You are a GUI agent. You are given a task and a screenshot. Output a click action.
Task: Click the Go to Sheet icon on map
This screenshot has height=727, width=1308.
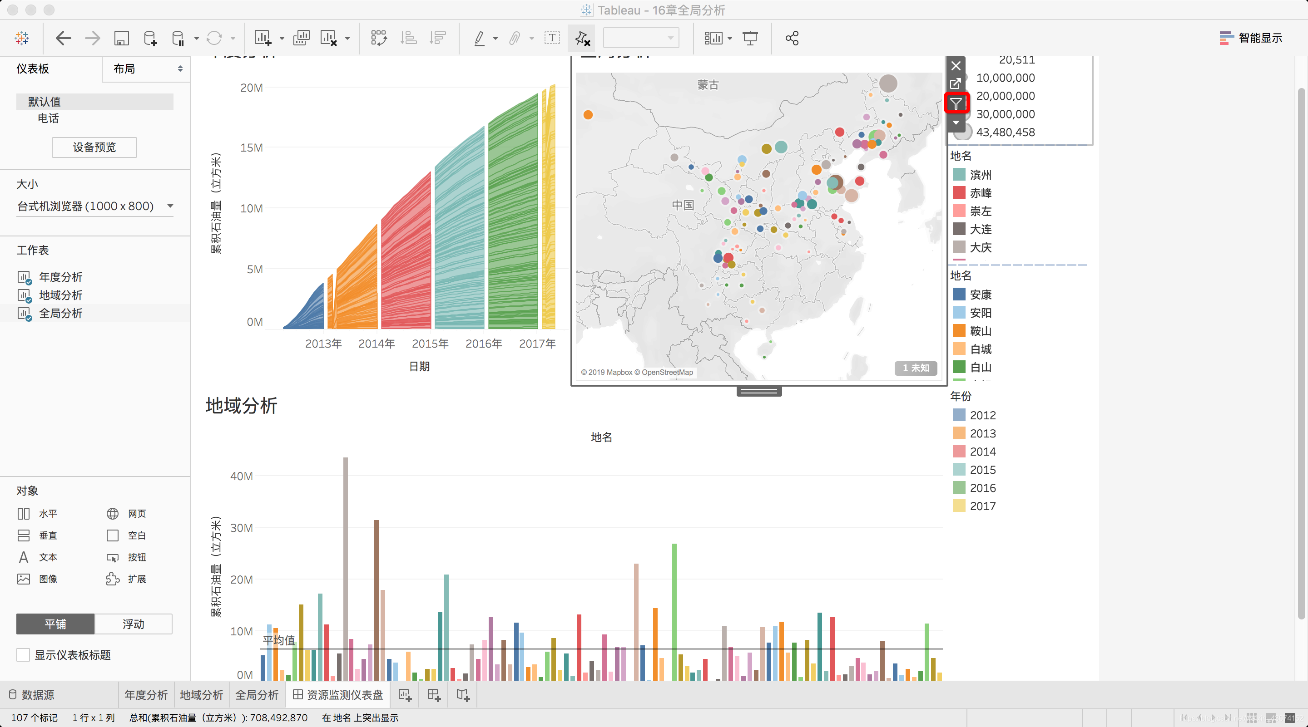point(956,84)
